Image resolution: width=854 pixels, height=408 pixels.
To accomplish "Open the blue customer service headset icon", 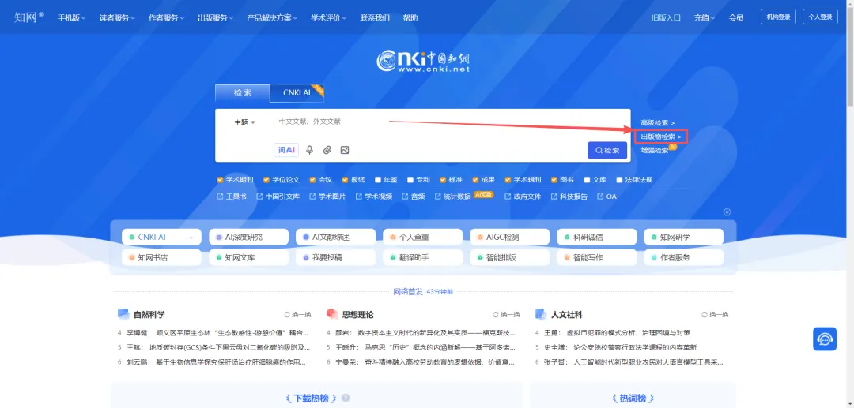I will click(x=825, y=339).
